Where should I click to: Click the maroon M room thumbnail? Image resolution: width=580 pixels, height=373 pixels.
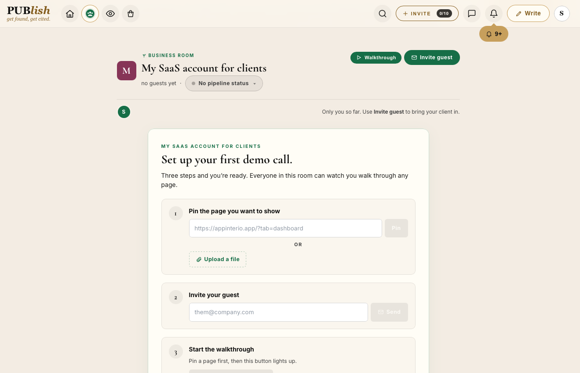(126, 71)
